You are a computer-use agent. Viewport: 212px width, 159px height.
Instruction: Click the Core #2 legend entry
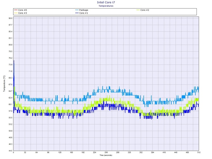tap(143, 10)
